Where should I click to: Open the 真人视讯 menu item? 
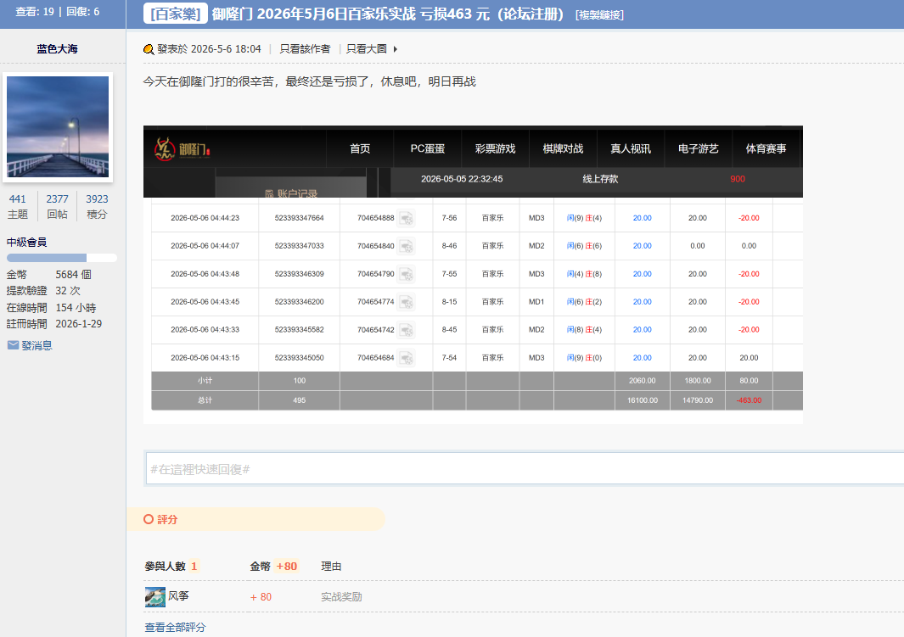(x=630, y=148)
